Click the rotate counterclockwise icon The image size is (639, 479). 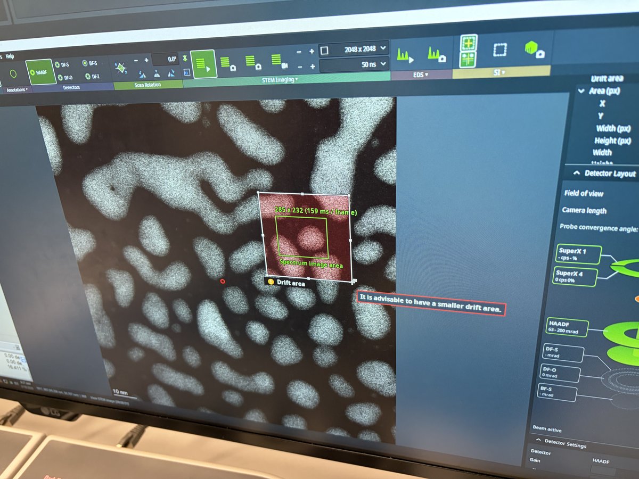coord(143,75)
